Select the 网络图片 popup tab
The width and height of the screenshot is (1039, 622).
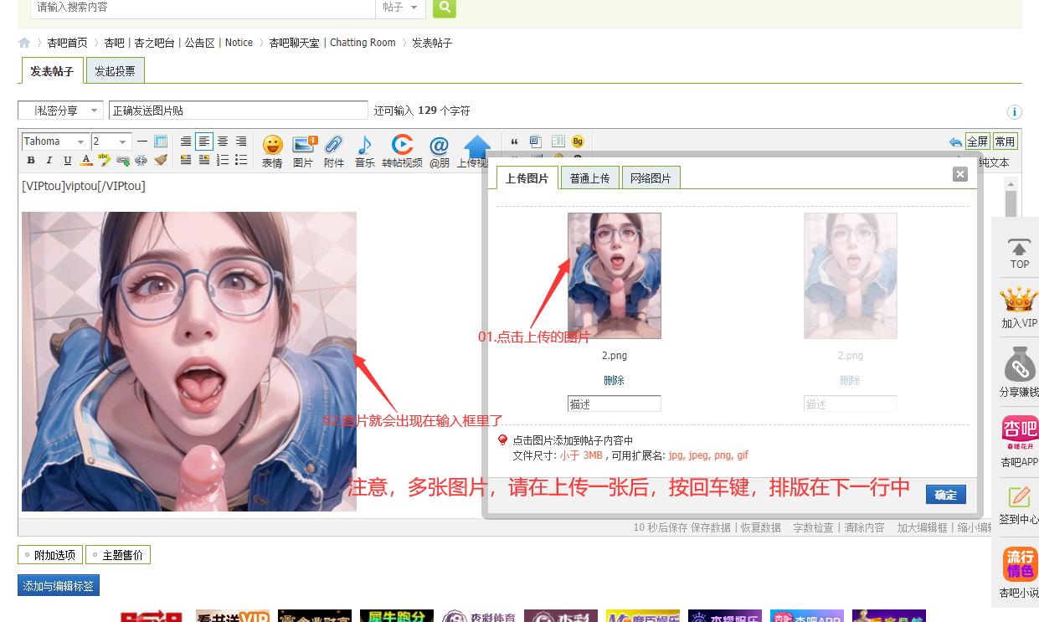[x=651, y=178]
